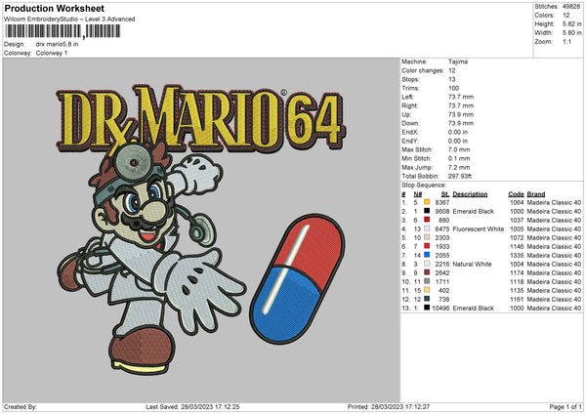
Task: Click the pale yellow swatch for code 1135
Action: coord(427,290)
